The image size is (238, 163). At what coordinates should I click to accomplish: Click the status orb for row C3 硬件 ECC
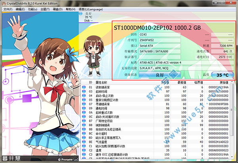click(84, 154)
